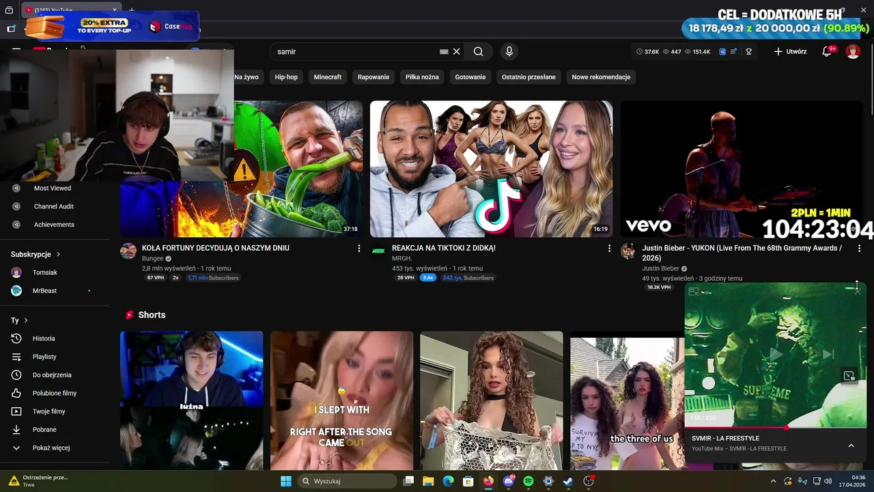Viewport: 874px width, 492px height.
Task: Clear the search query with X
Action: click(x=457, y=51)
